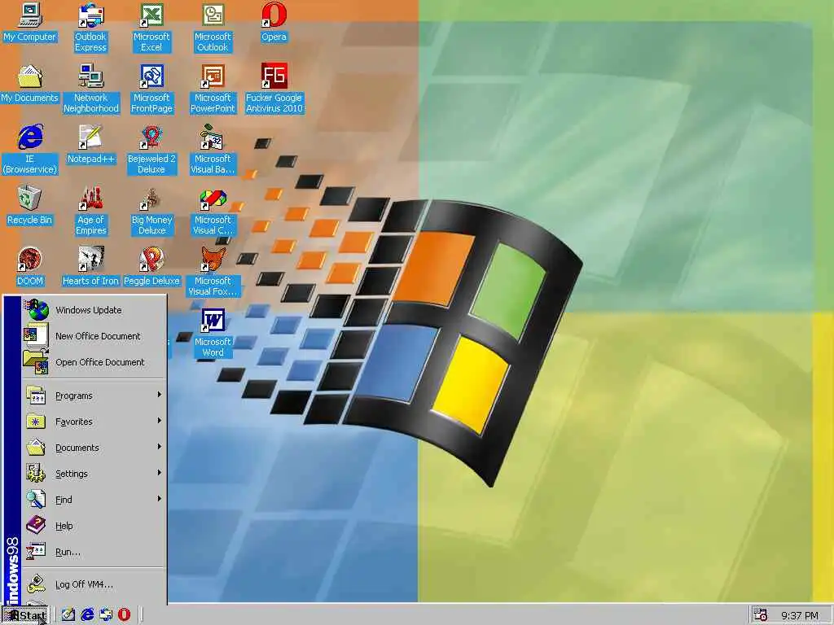The width and height of the screenshot is (834, 625).
Task: Launch Internet Explorer from Quick Launch
Action: click(x=87, y=615)
